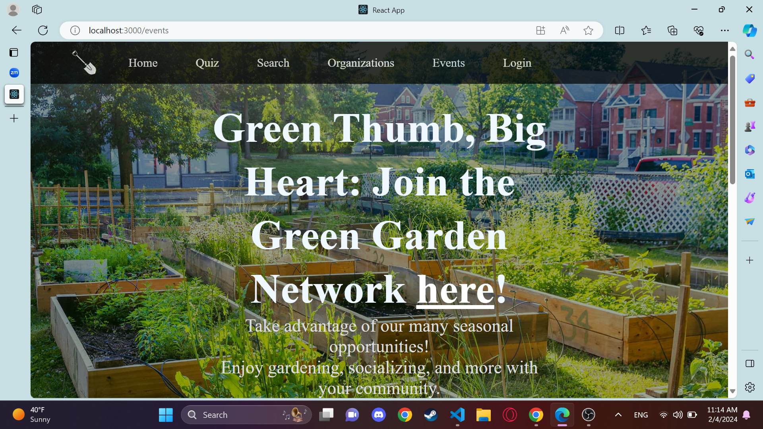Open Read Aloud in address bar

pyautogui.click(x=564, y=30)
